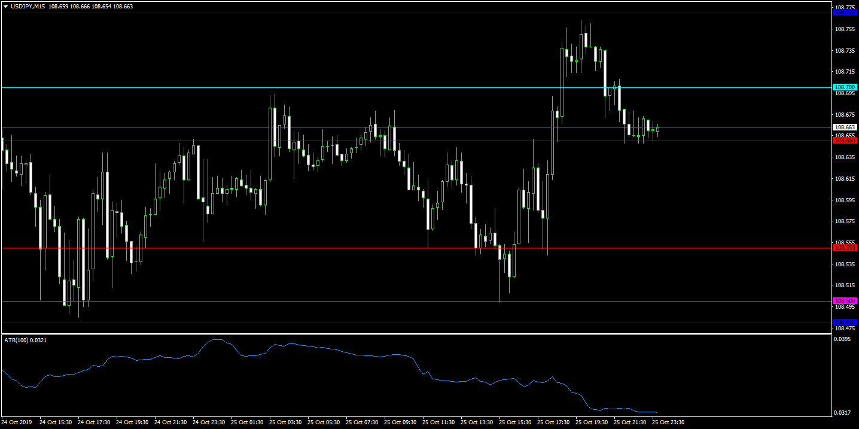Click the 108.615 price scale value
859x429 pixels.
click(845, 179)
